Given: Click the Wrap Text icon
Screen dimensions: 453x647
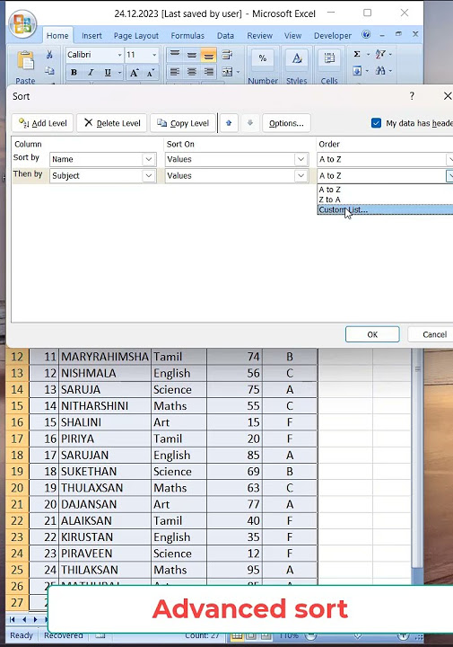Looking at the screenshot, I should pyautogui.click(x=227, y=55).
